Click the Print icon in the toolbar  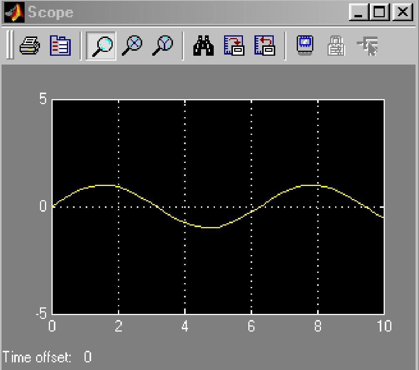click(x=30, y=46)
